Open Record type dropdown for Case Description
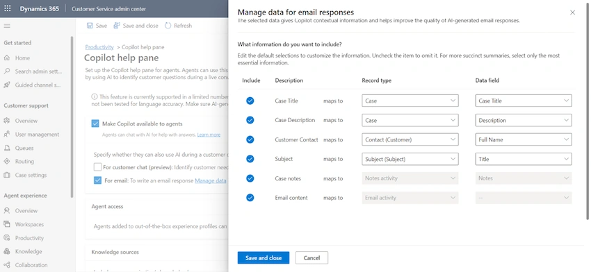The image size is (591, 272). (x=410, y=120)
